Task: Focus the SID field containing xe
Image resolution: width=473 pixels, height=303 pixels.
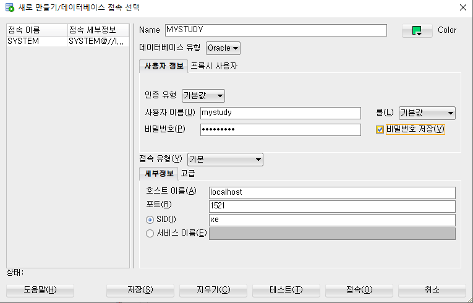Action: click(332, 220)
